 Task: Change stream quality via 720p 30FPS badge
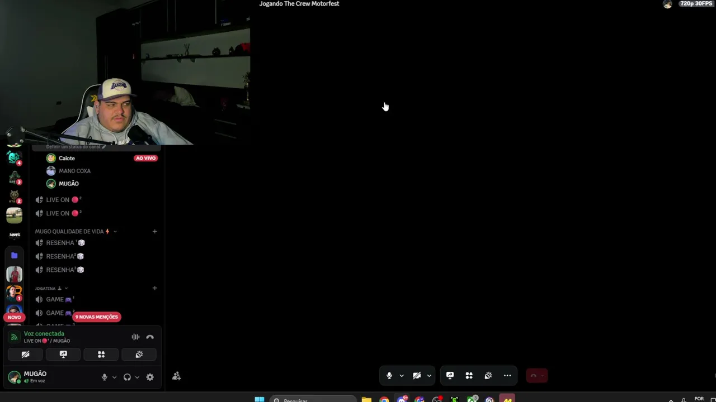coord(696,4)
